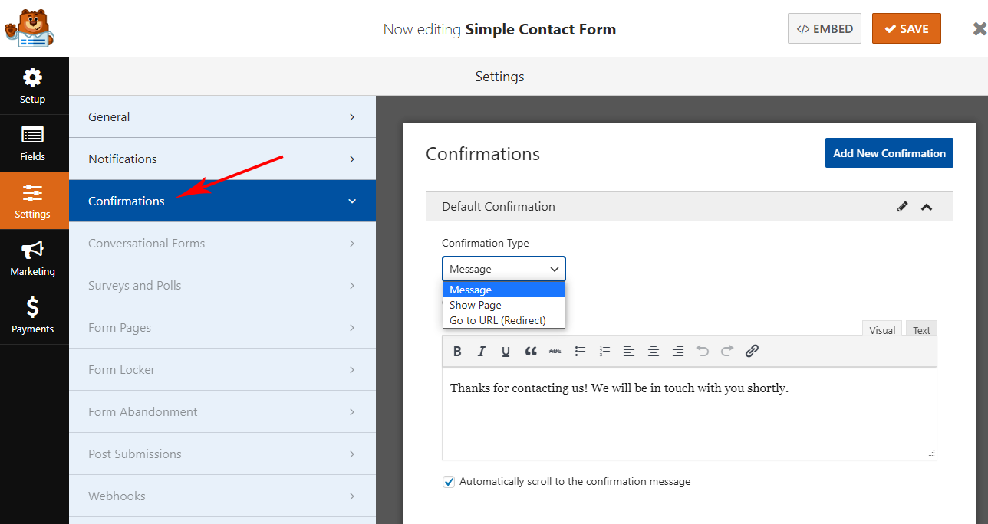Switch to the Text editor tab
This screenshot has height=524, width=988.
pos(921,330)
